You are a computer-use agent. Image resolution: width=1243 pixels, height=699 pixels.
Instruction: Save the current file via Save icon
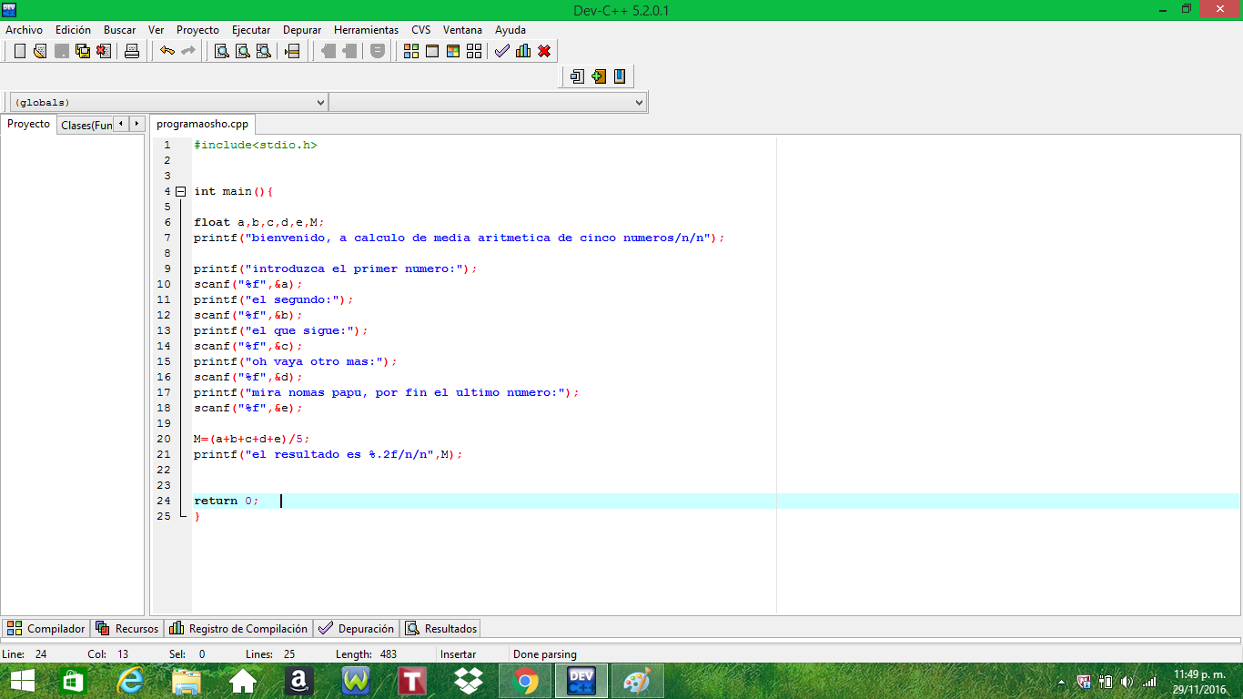pyautogui.click(x=60, y=52)
